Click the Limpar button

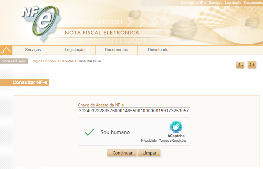point(149,153)
